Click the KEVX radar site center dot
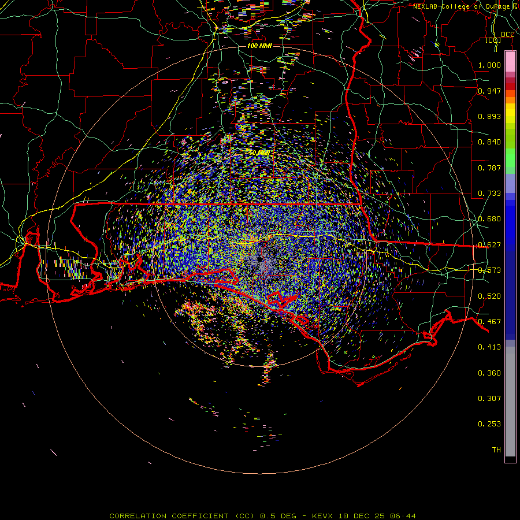 [x=261, y=259]
